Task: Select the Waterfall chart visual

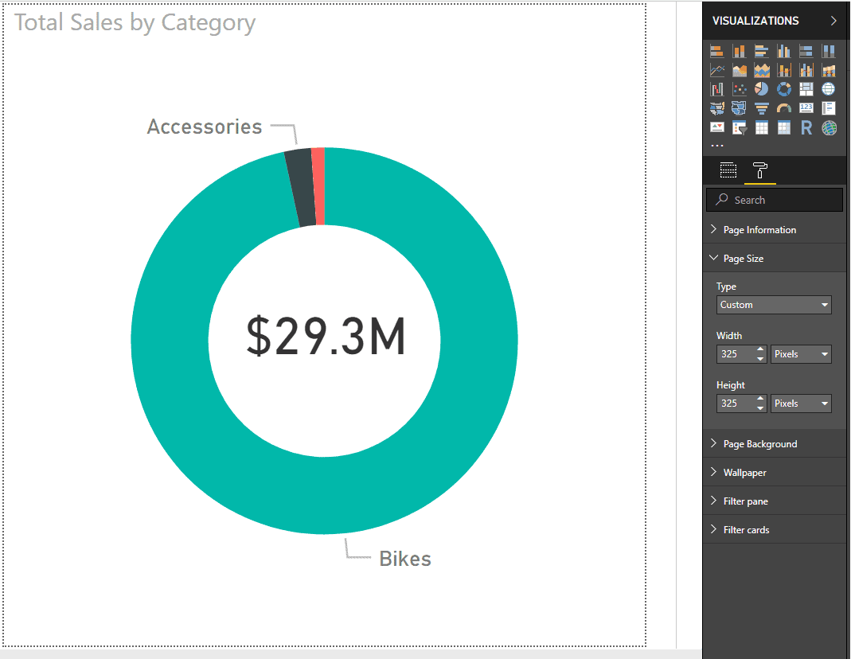Action: pyautogui.click(x=717, y=89)
